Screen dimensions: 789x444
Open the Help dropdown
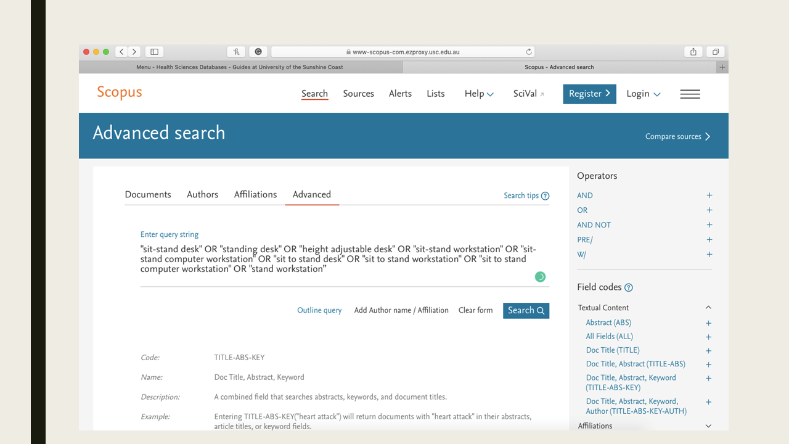point(479,94)
